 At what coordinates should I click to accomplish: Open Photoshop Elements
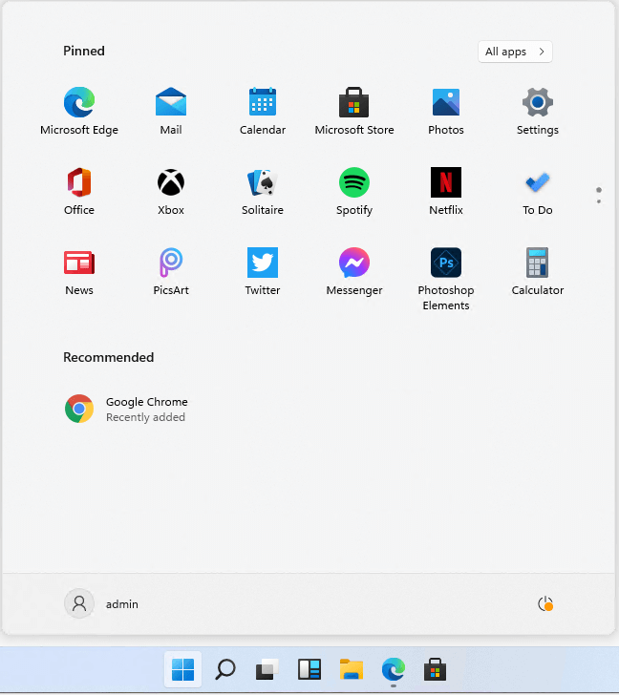pyautogui.click(x=446, y=279)
